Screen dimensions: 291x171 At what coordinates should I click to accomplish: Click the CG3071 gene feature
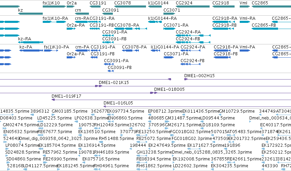point(169,14)
